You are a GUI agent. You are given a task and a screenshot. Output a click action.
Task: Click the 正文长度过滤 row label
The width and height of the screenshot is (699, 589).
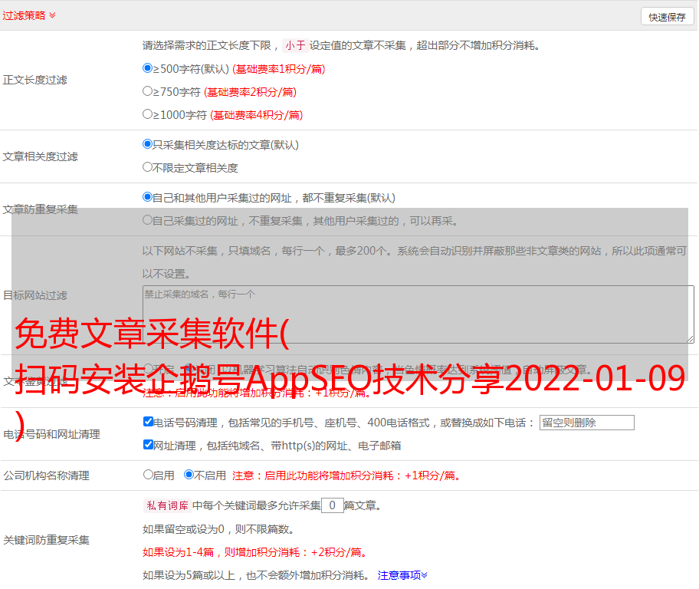(x=34, y=80)
